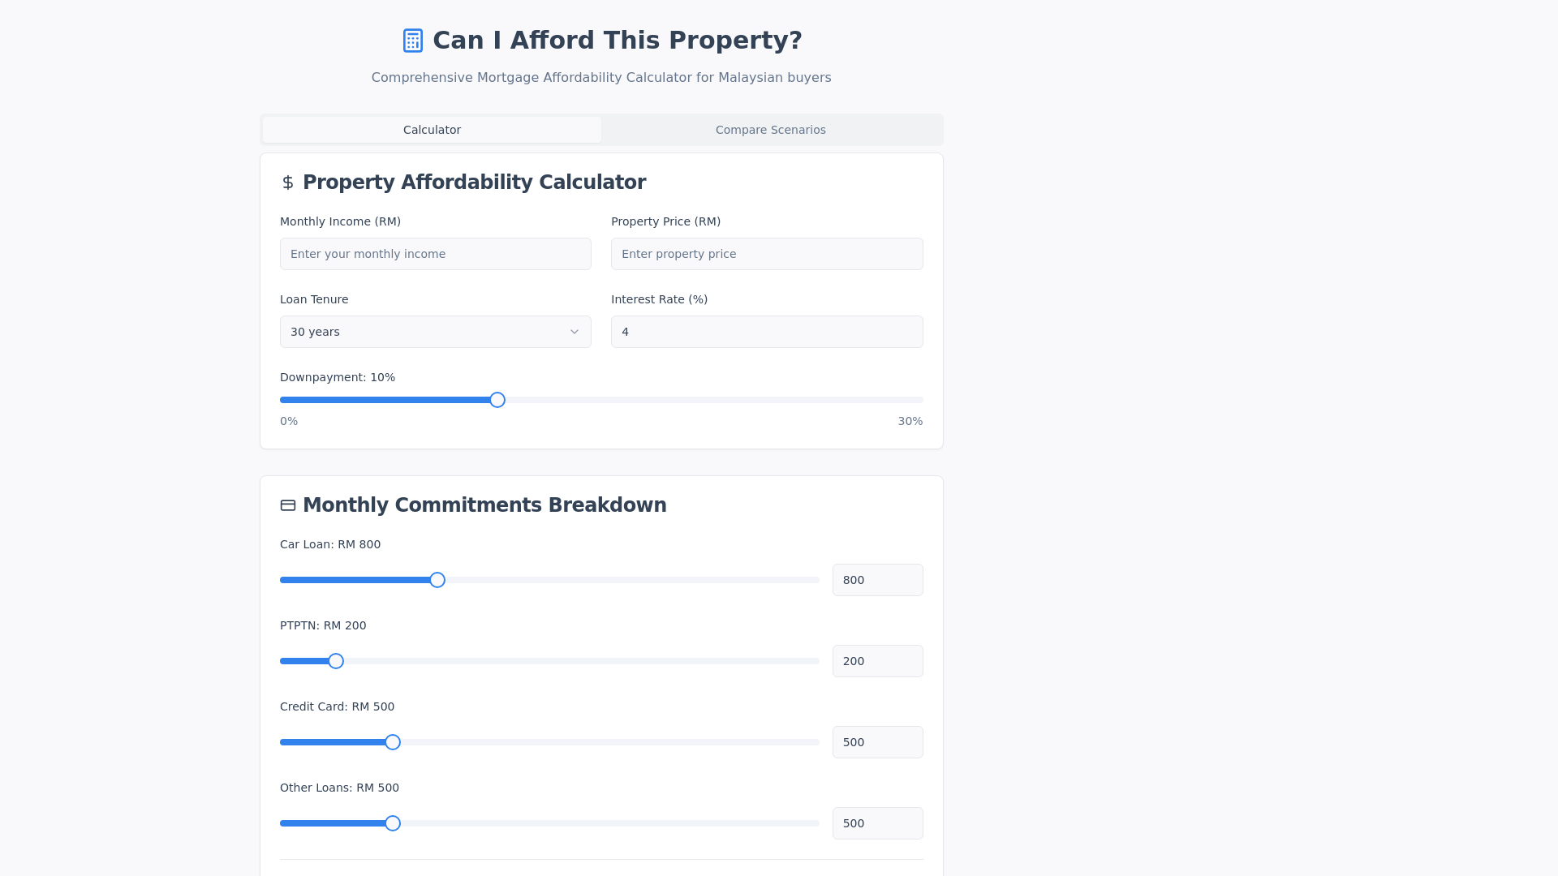Click the building calculator icon in the page title
Viewport: 1558px width, 876px height.
[413, 40]
